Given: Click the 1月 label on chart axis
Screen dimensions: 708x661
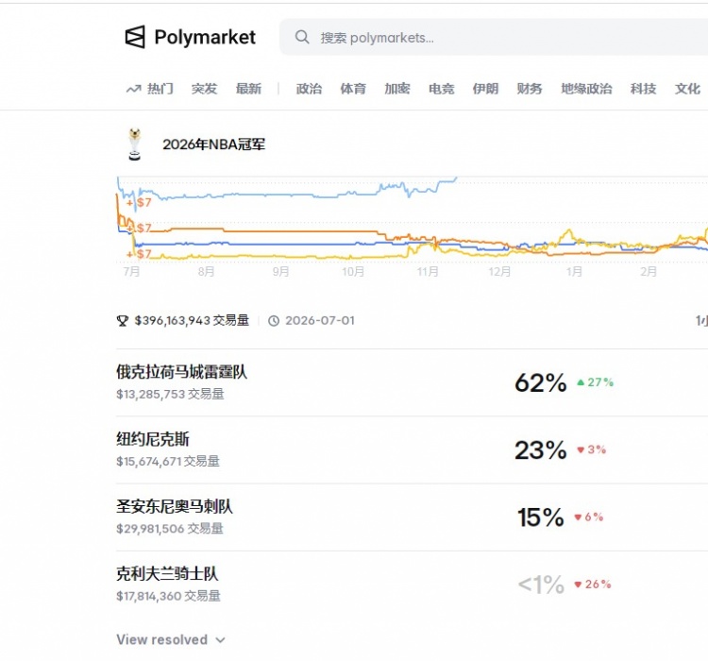Looking at the screenshot, I should pos(574,272).
